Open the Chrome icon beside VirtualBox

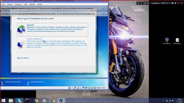click(53, 100)
